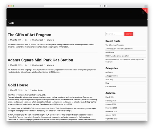Open recent post Adams Square Mini Park Gas Station
The image size is (154, 130).
tap(119, 49)
